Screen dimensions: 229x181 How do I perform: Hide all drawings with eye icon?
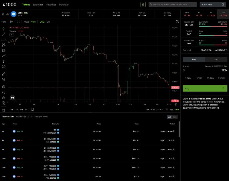pyautogui.click(x=3, y=102)
